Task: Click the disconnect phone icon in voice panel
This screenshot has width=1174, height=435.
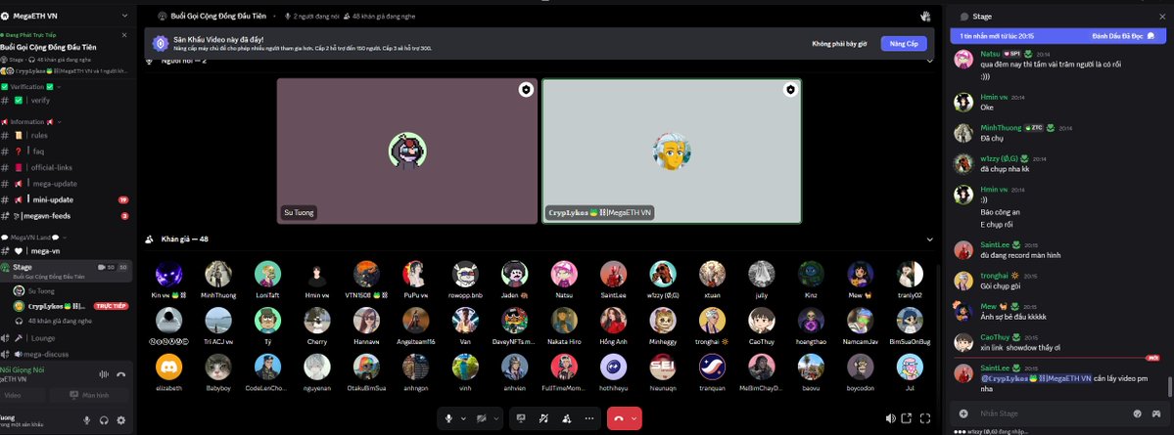Action: pos(121,373)
